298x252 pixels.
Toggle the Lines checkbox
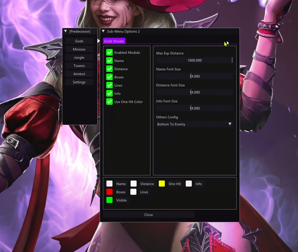[x=110, y=85]
